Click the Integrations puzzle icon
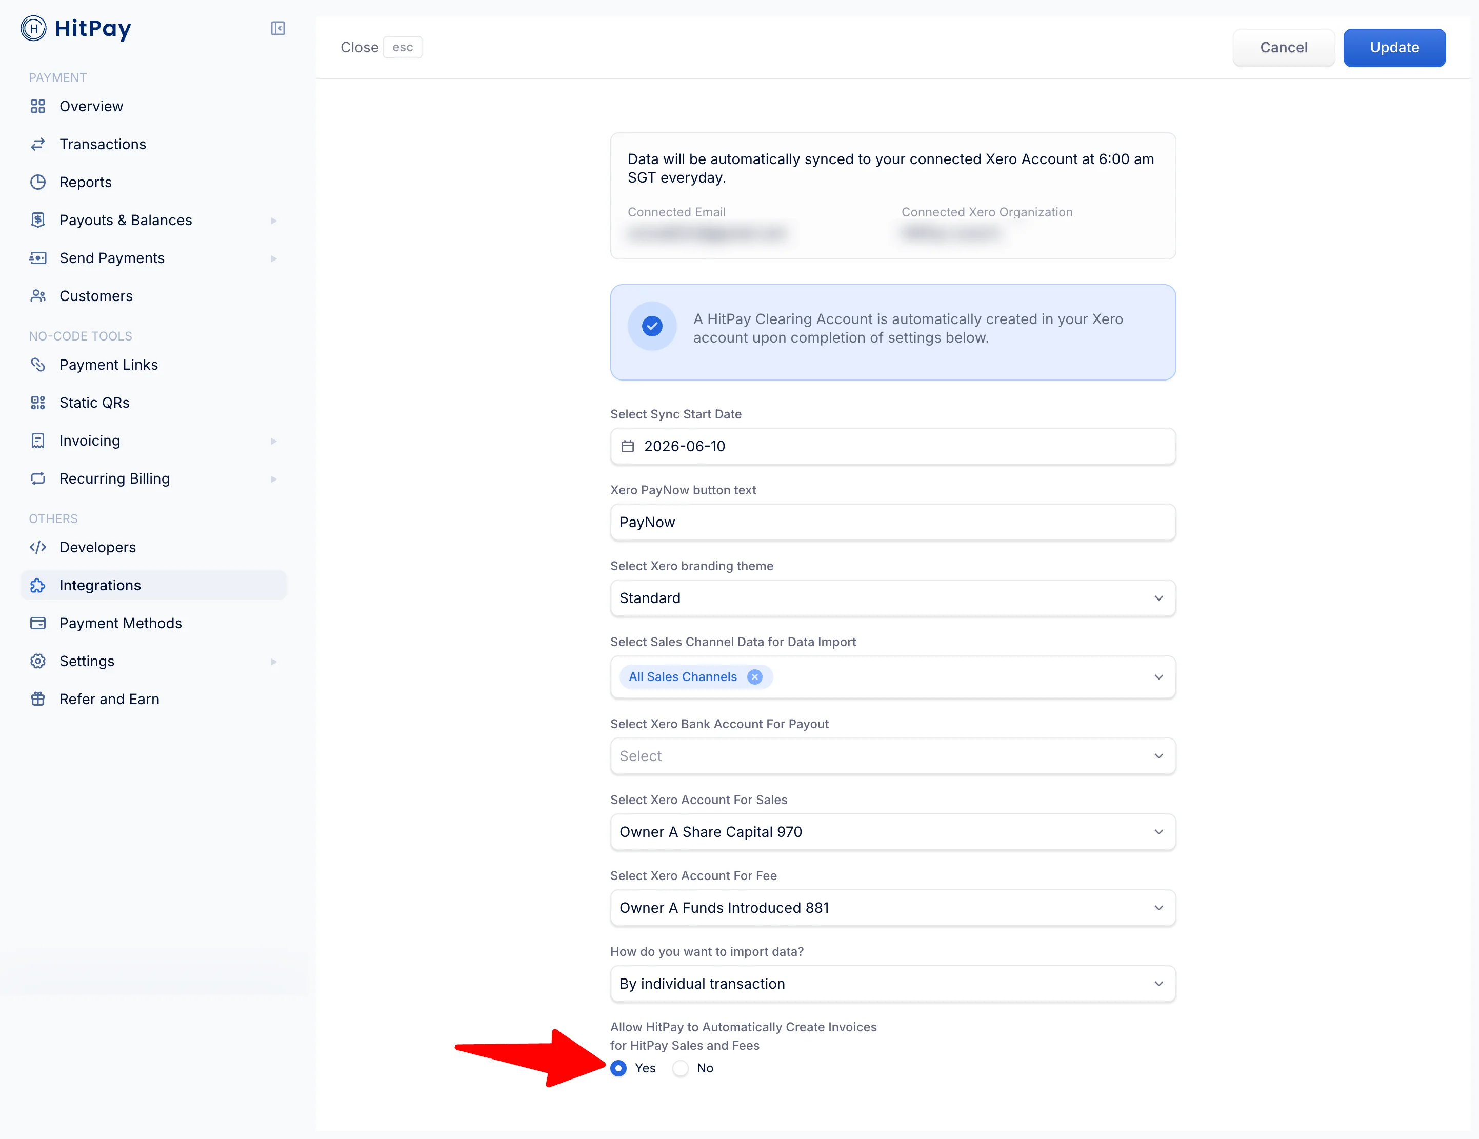This screenshot has width=1479, height=1139. 38,585
